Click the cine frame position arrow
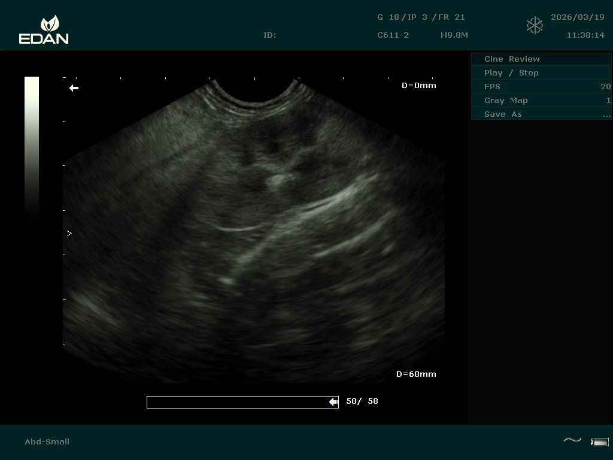 (x=333, y=402)
